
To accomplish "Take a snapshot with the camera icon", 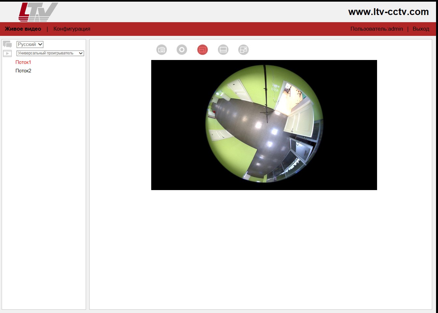I will [x=162, y=50].
